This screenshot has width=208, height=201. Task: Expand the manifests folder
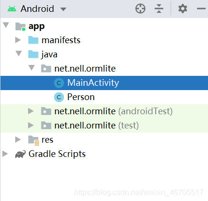pyautogui.click(x=18, y=40)
